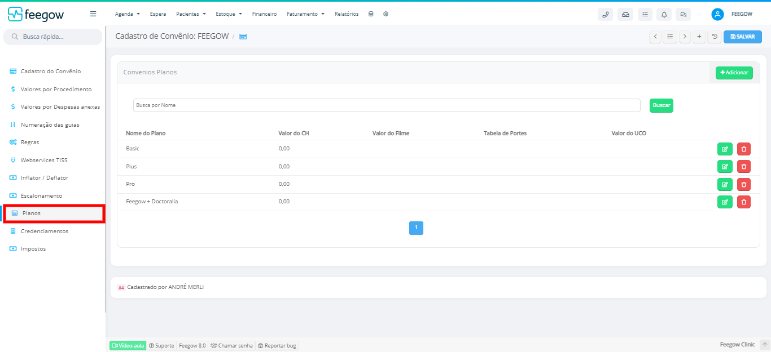Click the SALVAR button
This screenshot has height=352, width=771.
(742, 37)
